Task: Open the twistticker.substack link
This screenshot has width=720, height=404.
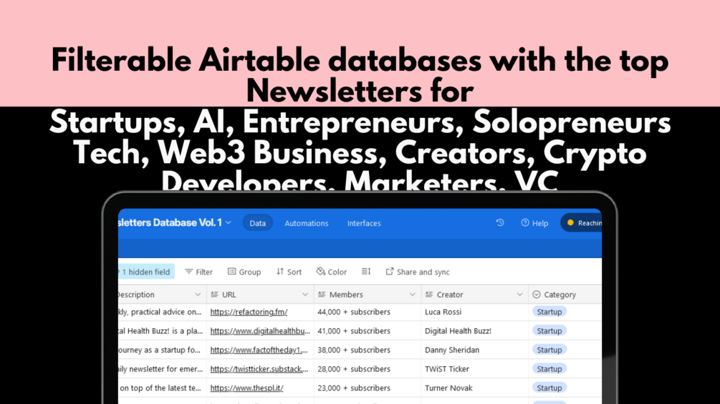Action: click(259, 369)
